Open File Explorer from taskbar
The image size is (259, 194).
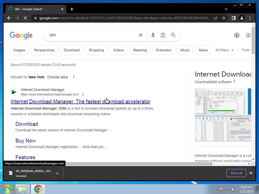(x=23, y=189)
